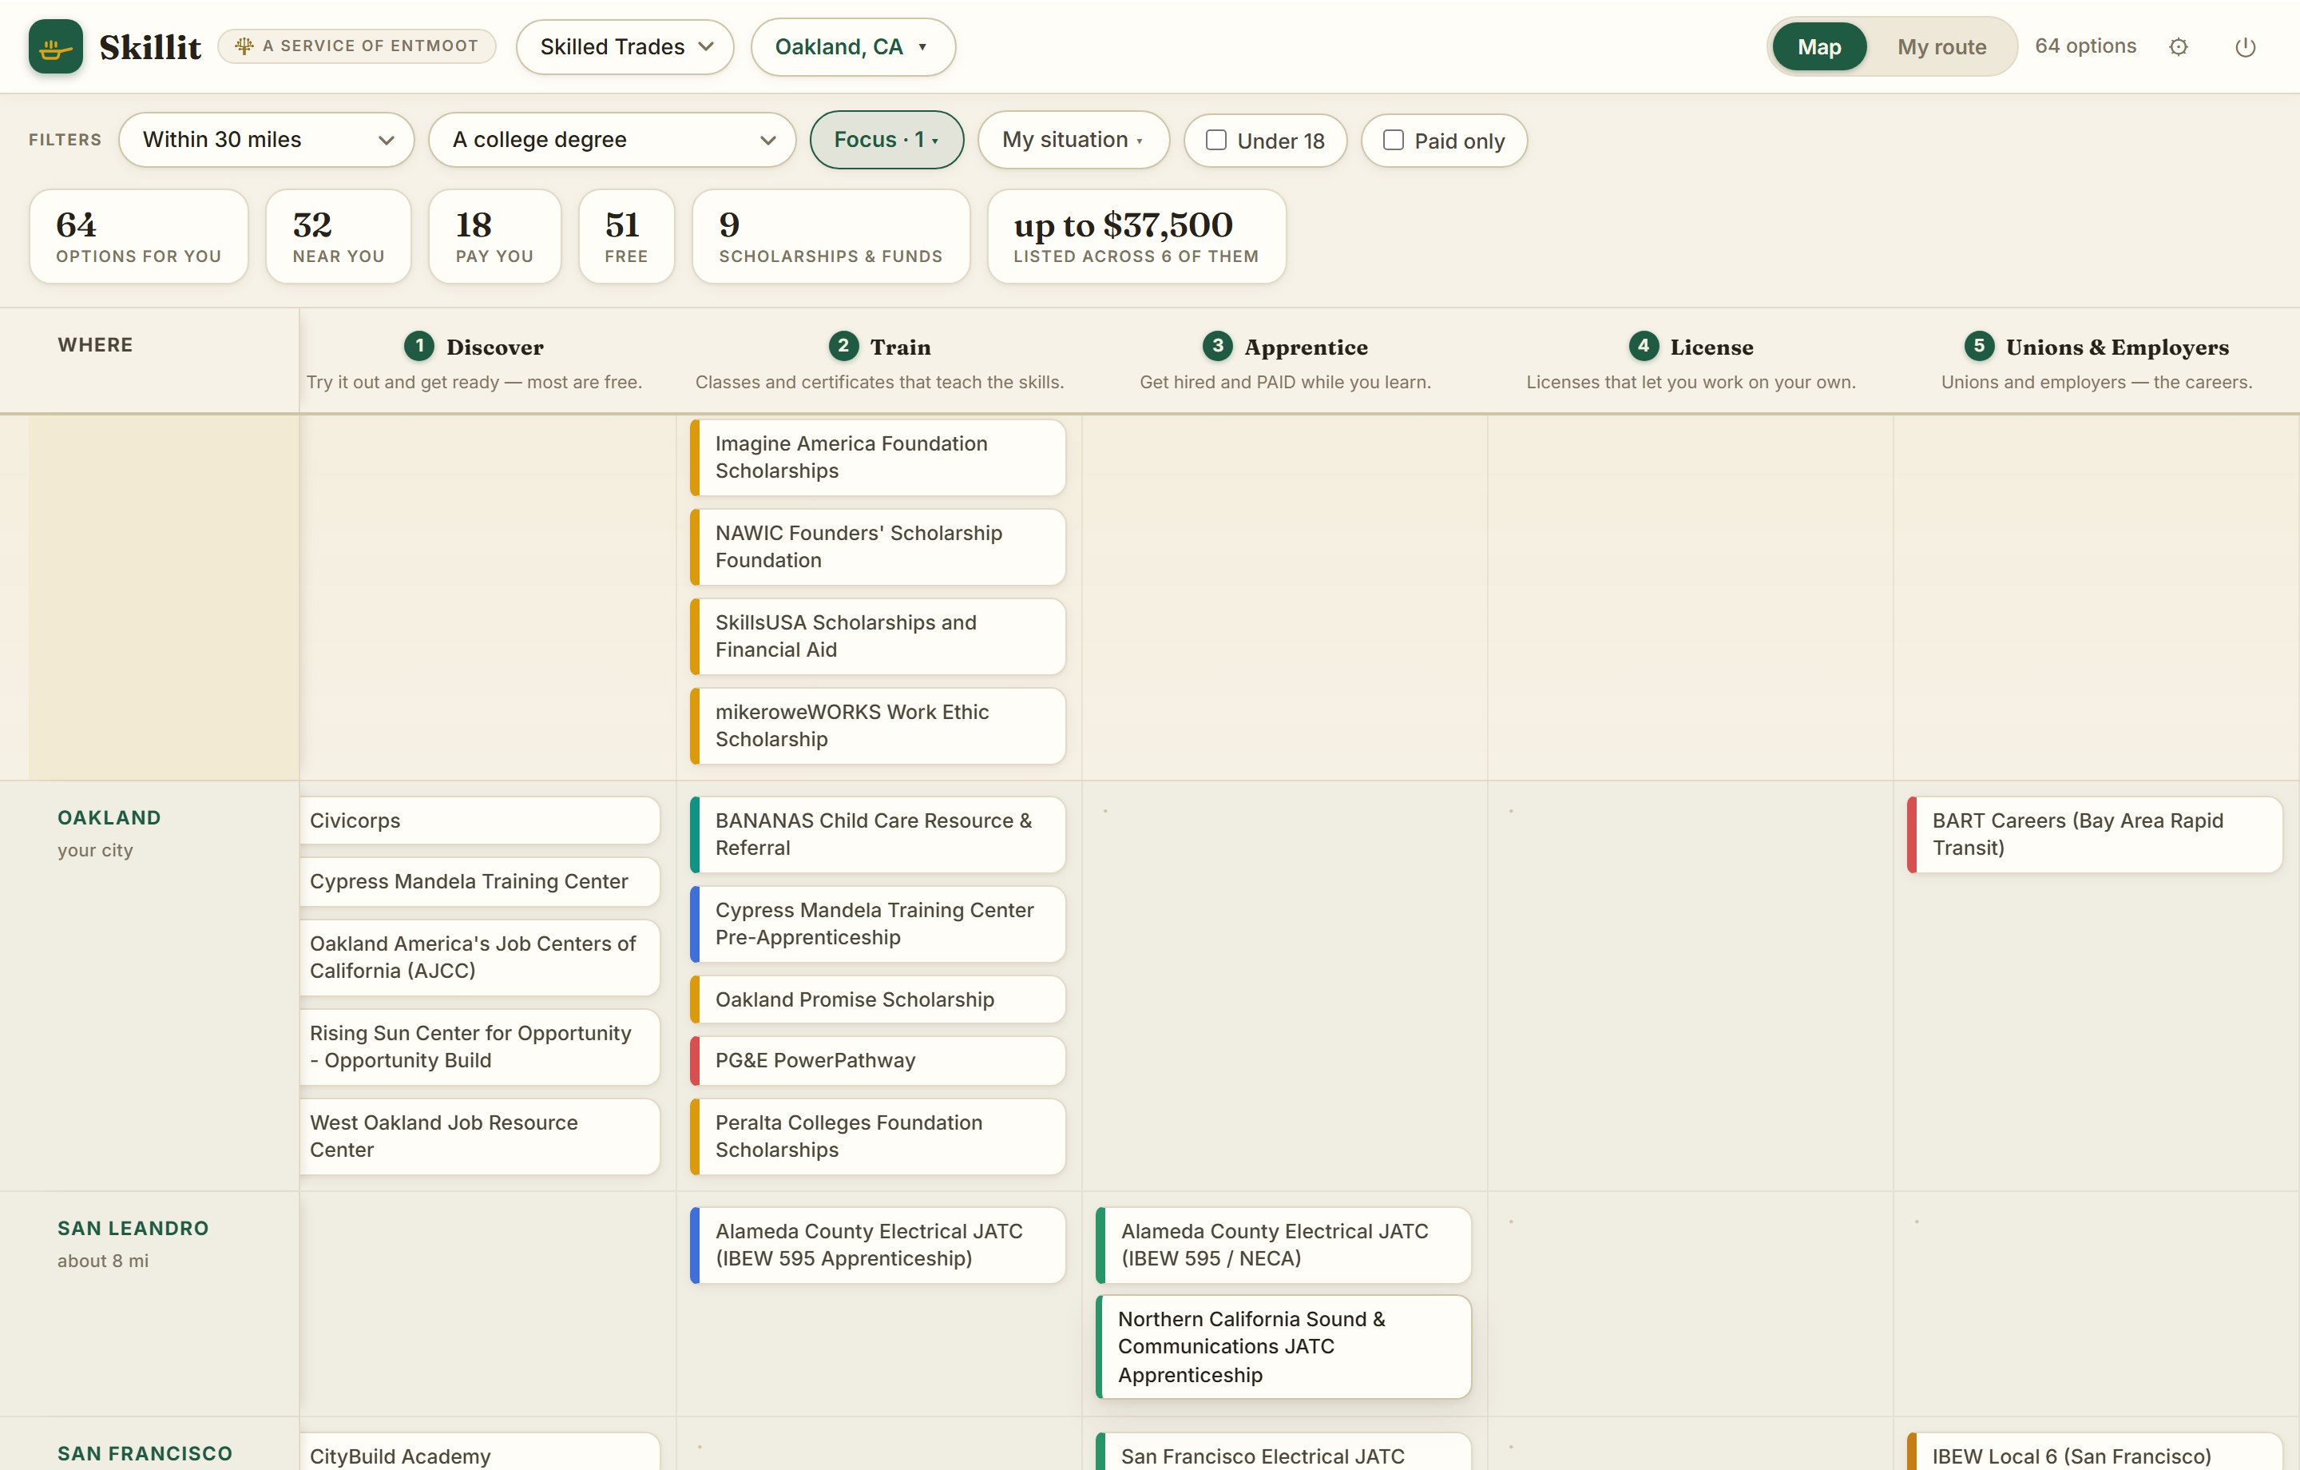The image size is (2300, 1470).
Task: Select step 1 Discover circle icon
Action: [418, 346]
